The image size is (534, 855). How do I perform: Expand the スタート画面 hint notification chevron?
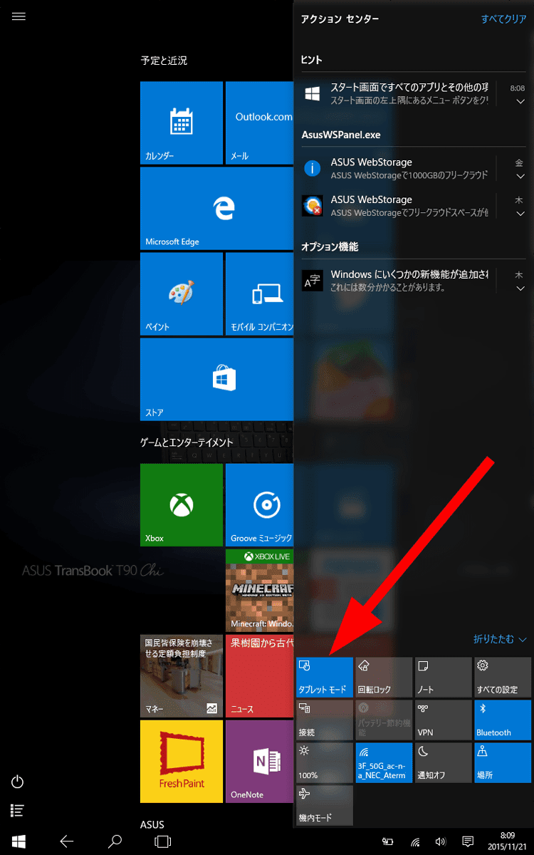pos(520,102)
